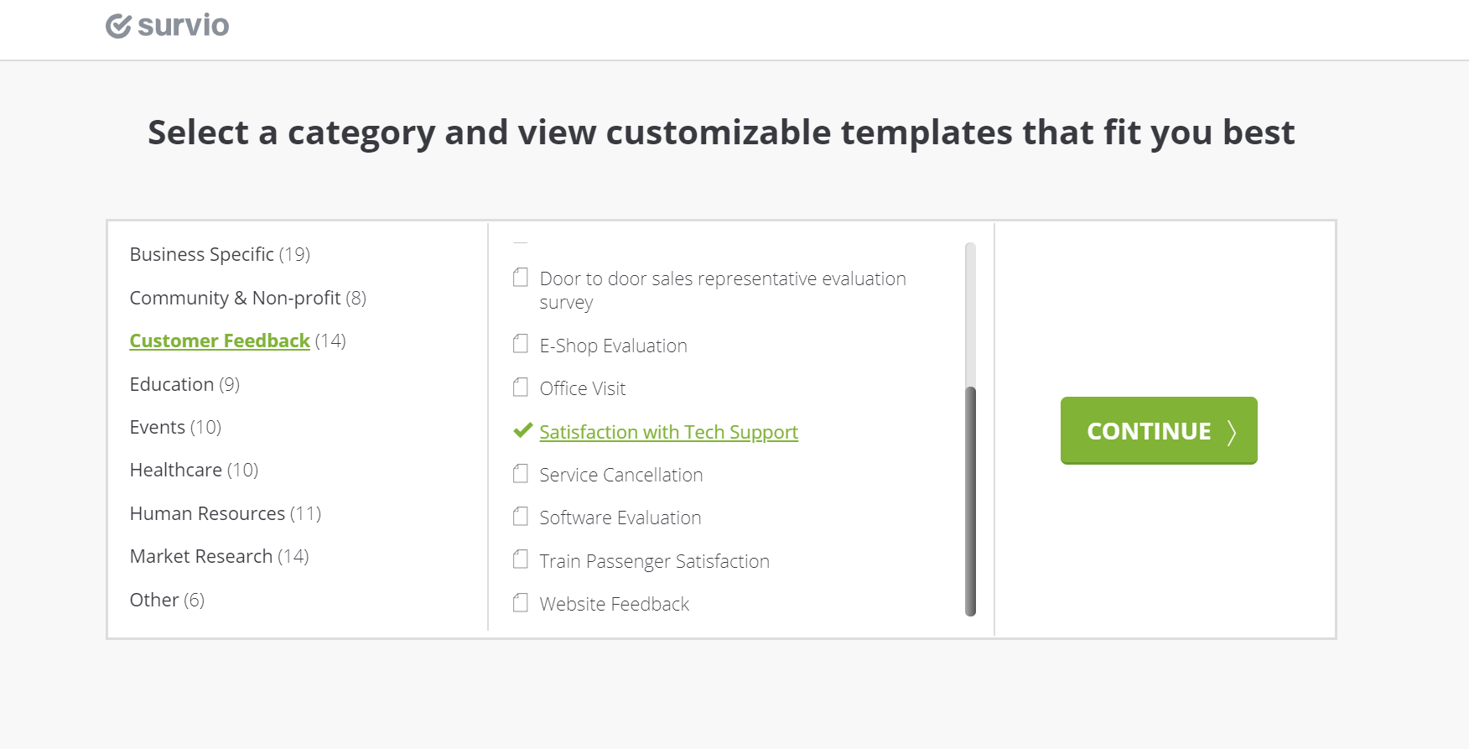The image size is (1469, 749).
Task: Choose the Market Research category
Action: click(201, 556)
